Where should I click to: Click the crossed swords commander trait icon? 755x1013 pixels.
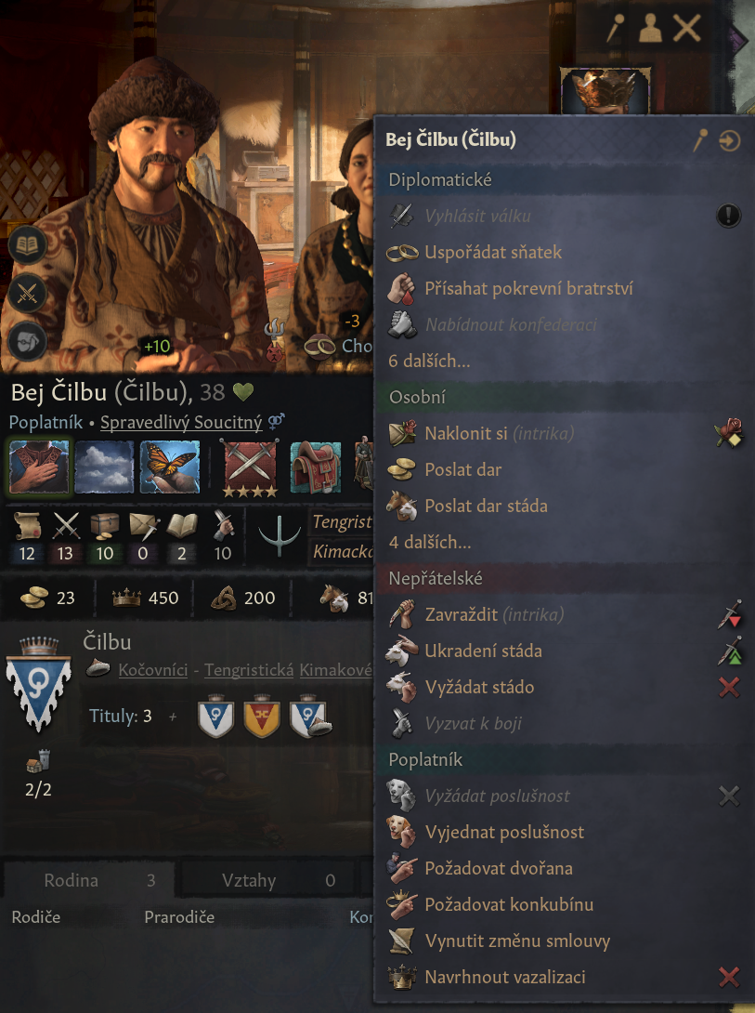250,467
